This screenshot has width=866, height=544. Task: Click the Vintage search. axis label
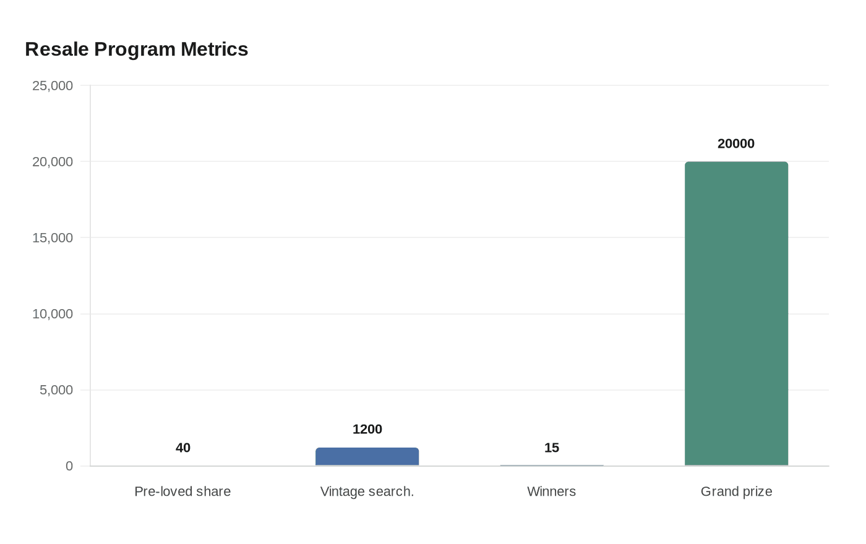(x=367, y=491)
